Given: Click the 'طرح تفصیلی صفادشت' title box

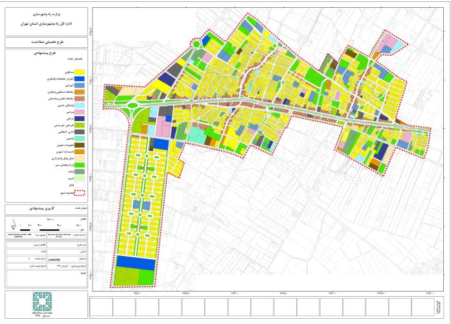Looking at the screenshot, I should point(46,42).
